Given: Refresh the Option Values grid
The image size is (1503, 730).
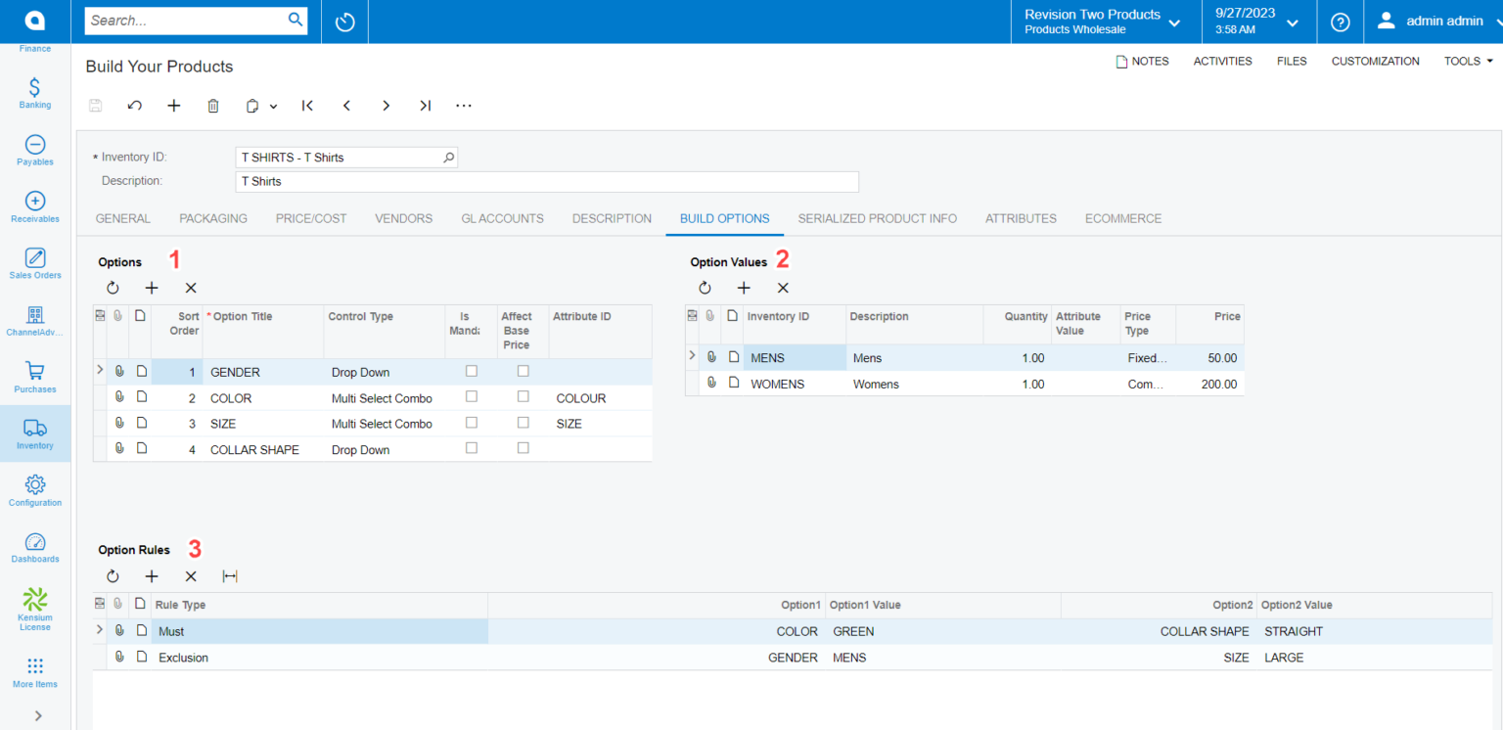Looking at the screenshot, I should tap(706, 288).
